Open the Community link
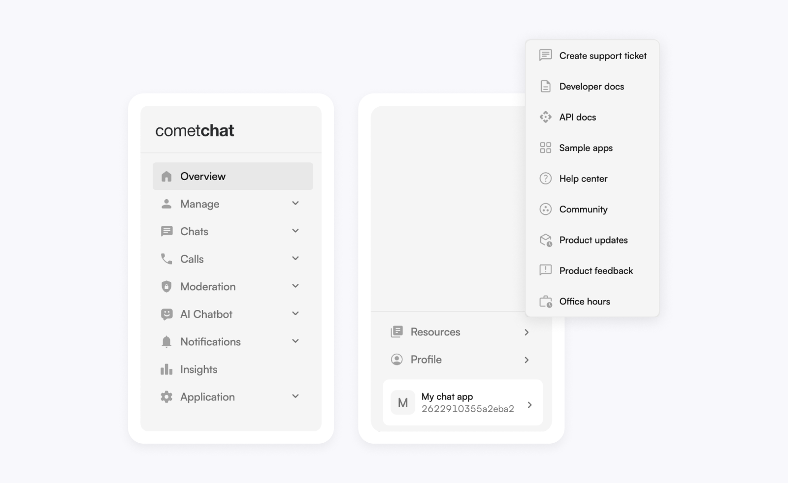 tap(583, 210)
